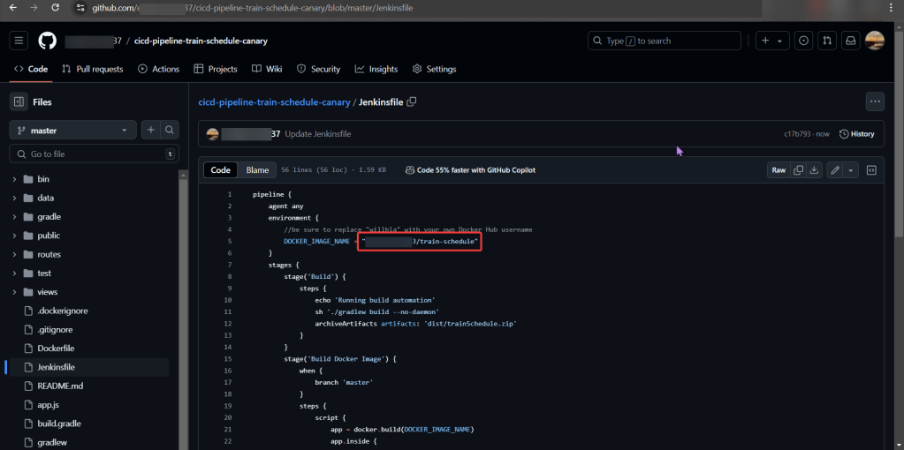Viewport: 904px width, 450px height.
Task: Open the symbols panel icon
Action: pos(871,170)
